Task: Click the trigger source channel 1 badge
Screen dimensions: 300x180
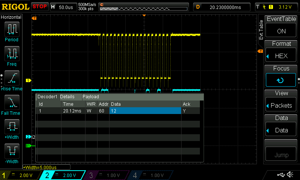Action: pyautogui.click(x=271, y=7)
